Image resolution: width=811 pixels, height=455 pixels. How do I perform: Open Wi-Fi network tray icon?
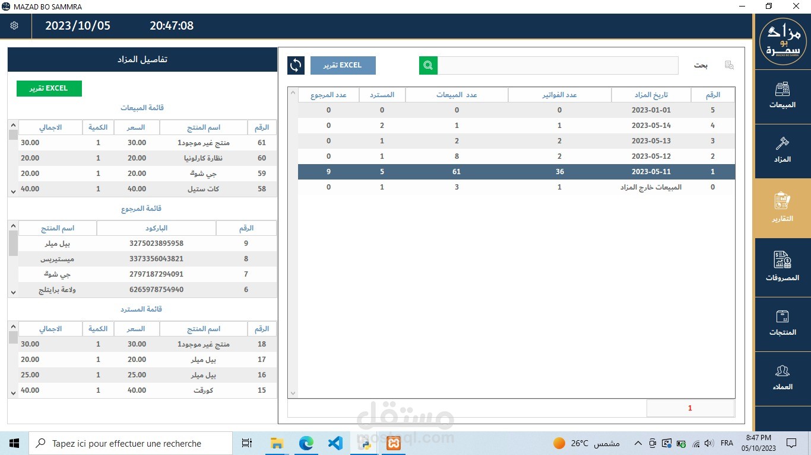(696, 443)
